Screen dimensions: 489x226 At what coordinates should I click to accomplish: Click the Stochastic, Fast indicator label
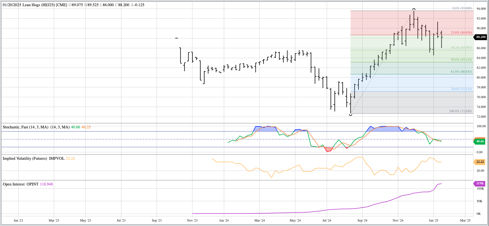25,127
